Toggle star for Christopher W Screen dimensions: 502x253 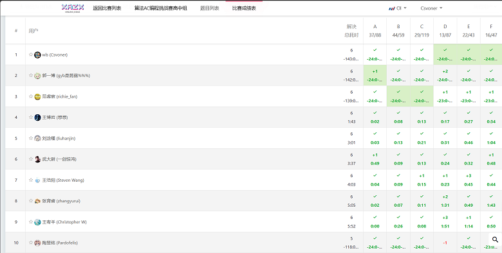[x=31, y=222]
